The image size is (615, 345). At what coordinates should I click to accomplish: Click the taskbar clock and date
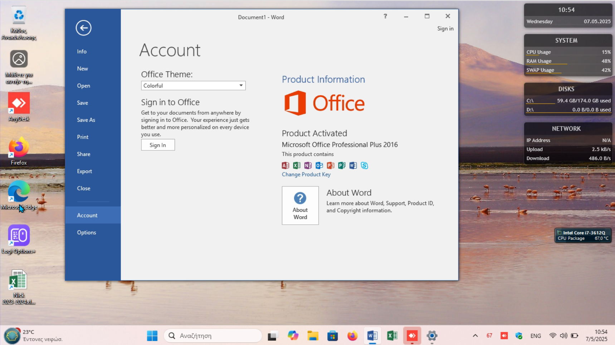[596, 336]
